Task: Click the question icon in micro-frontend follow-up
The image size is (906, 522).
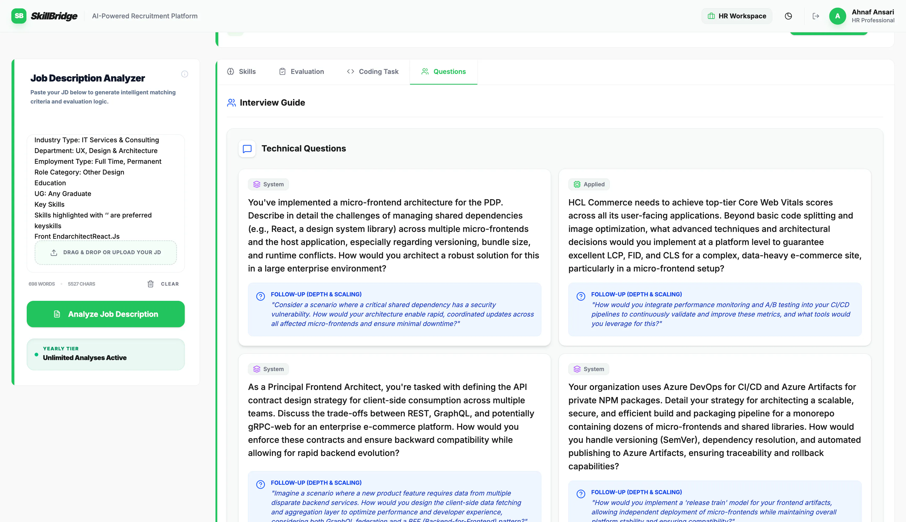Action: click(260, 296)
